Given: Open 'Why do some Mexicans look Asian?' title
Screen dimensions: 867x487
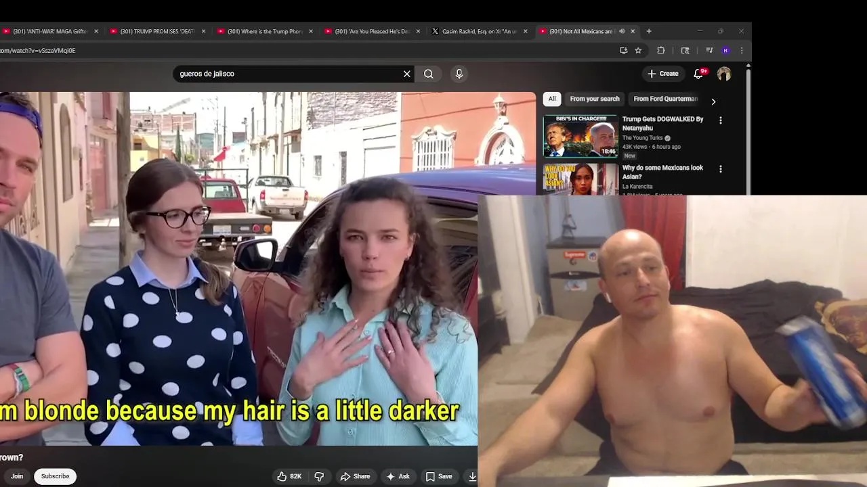Looking at the screenshot, I should pyautogui.click(x=662, y=172).
